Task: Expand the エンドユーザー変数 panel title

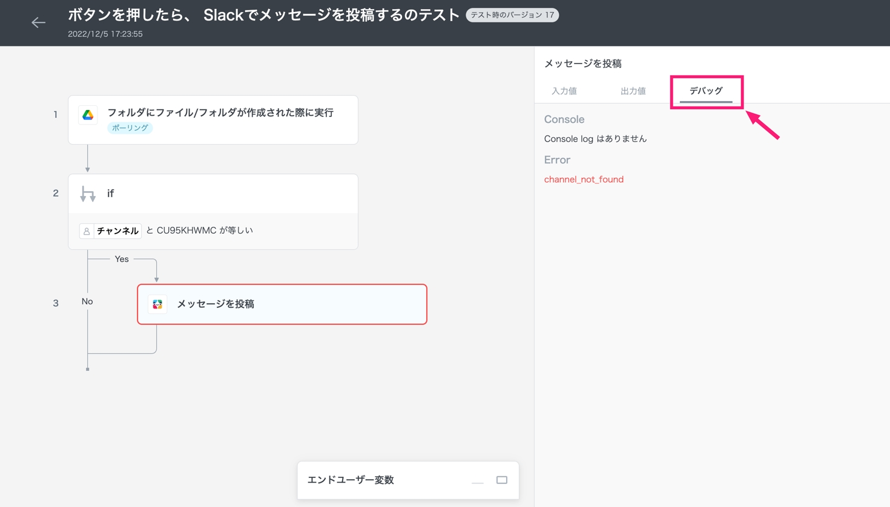Action: (351, 480)
